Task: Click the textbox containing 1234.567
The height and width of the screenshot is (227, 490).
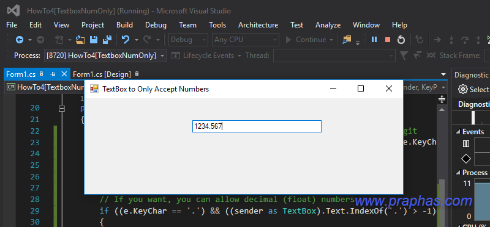Action: click(257, 126)
